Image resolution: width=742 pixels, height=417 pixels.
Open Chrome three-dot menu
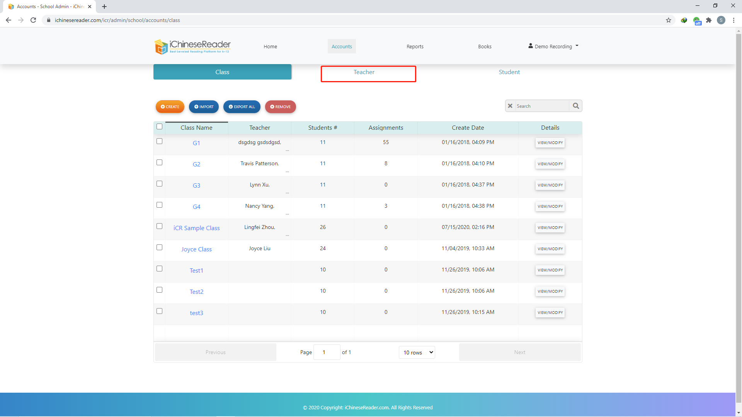point(733,20)
